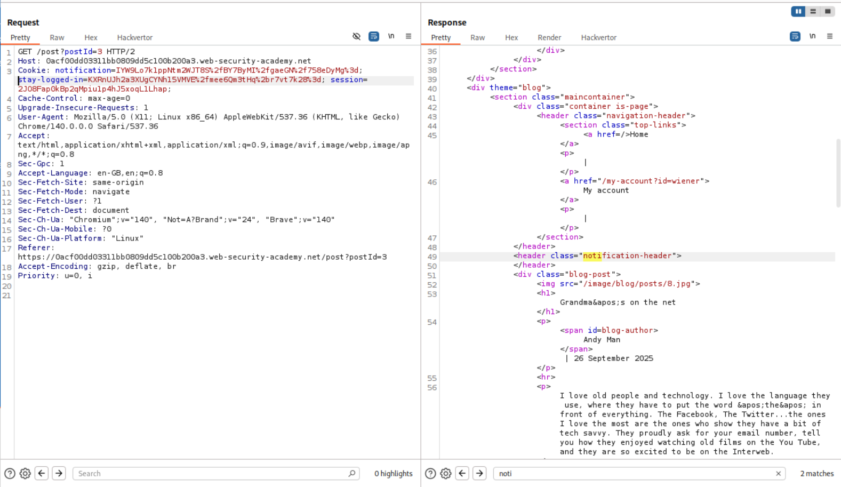The height and width of the screenshot is (487, 841).
Task: Toggle show non-printable \n in Request panel
Action: (391, 36)
